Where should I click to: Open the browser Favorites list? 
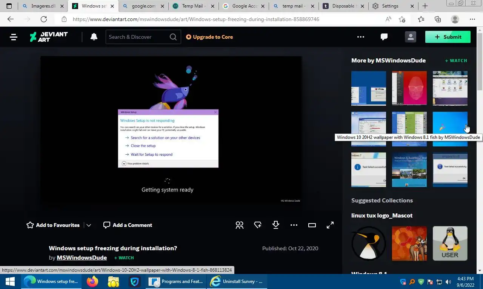[x=421, y=19]
